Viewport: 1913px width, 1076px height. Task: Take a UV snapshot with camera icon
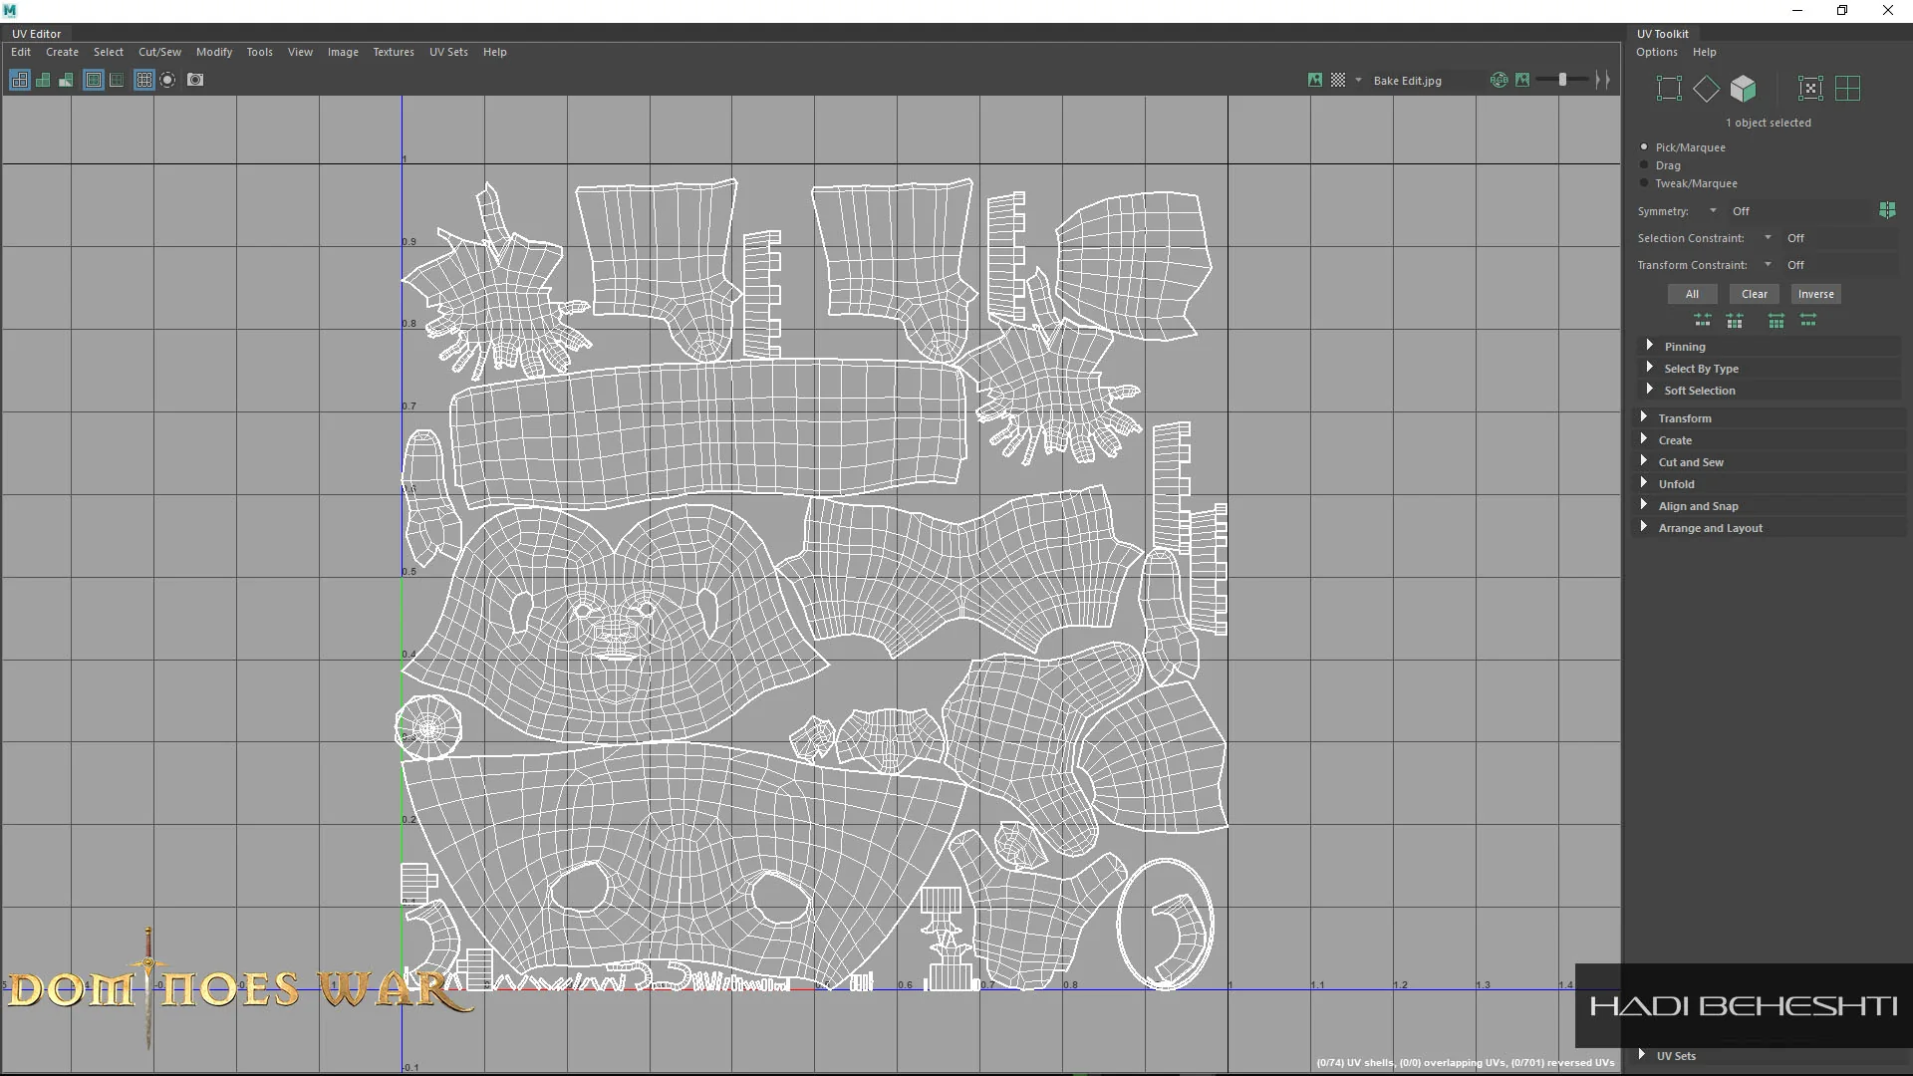[x=195, y=80]
